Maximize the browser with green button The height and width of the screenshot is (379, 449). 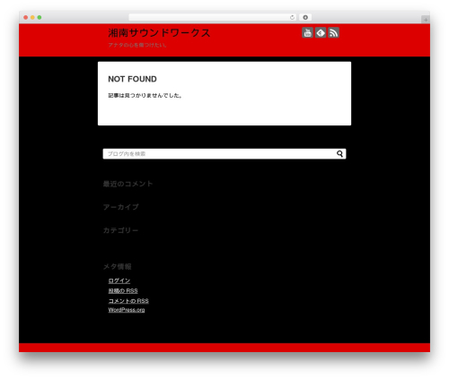tap(40, 17)
